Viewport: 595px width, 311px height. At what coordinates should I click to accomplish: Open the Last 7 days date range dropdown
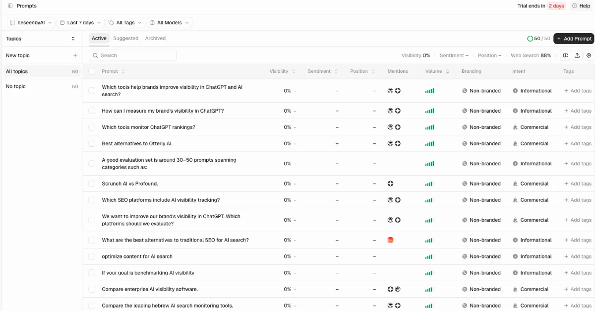click(x=80, y=23)
